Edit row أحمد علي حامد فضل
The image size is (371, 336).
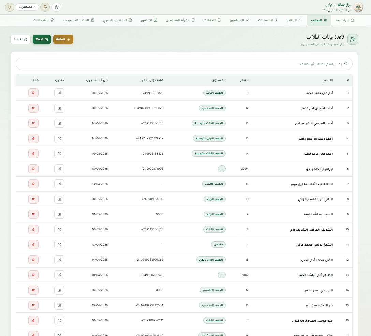pyautogui.click(x=59, y=153)
